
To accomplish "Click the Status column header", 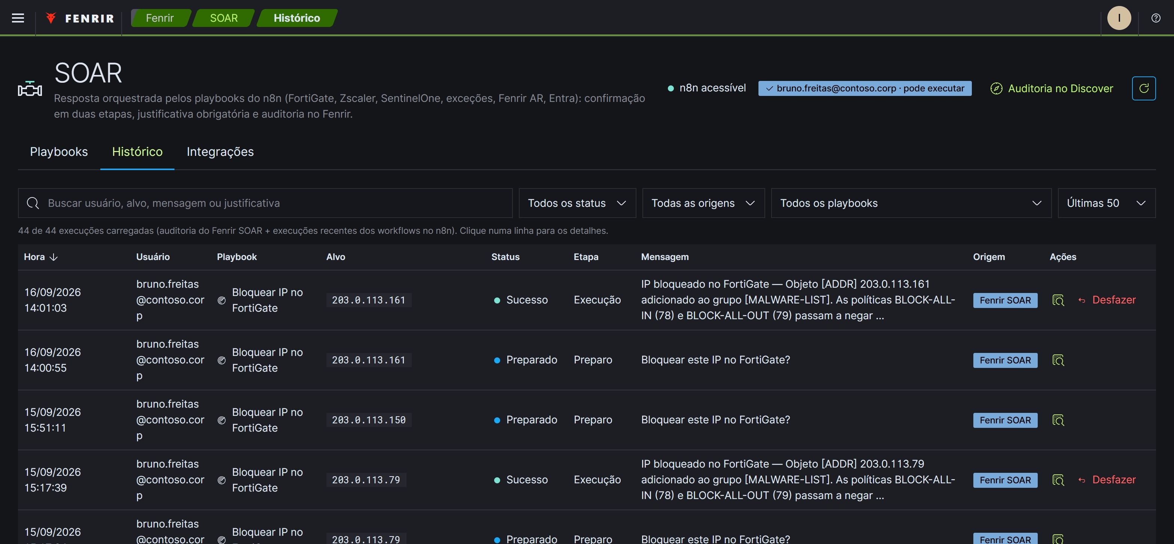I will click(505, 257).
